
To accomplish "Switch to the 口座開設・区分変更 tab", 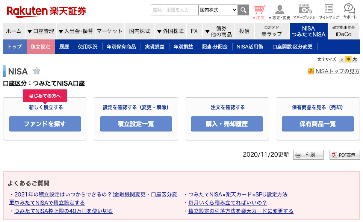I will point(292,47).
